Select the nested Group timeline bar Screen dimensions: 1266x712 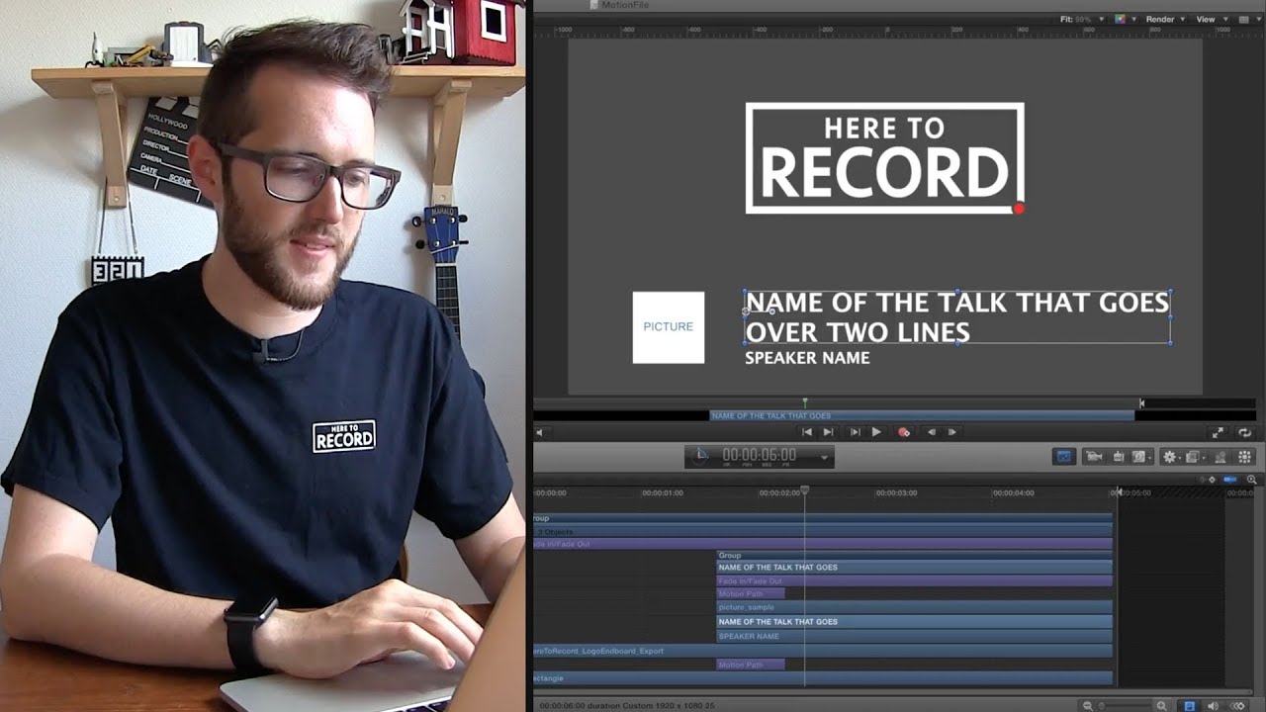point(915,556)
